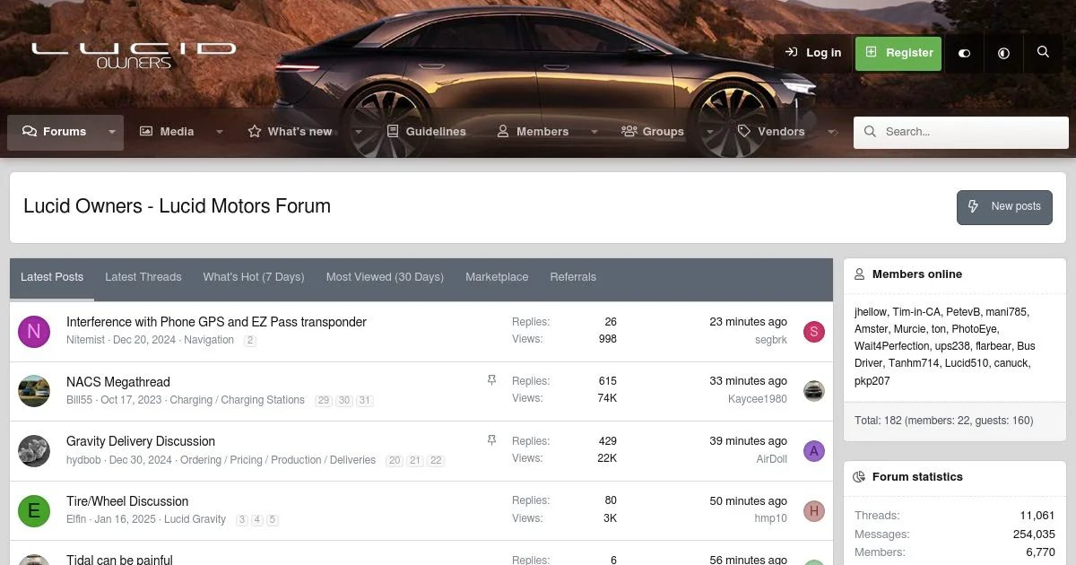Click AirDoll's purple A avatar
This screenshot has width=1076, height=565.
coord(813,451)
